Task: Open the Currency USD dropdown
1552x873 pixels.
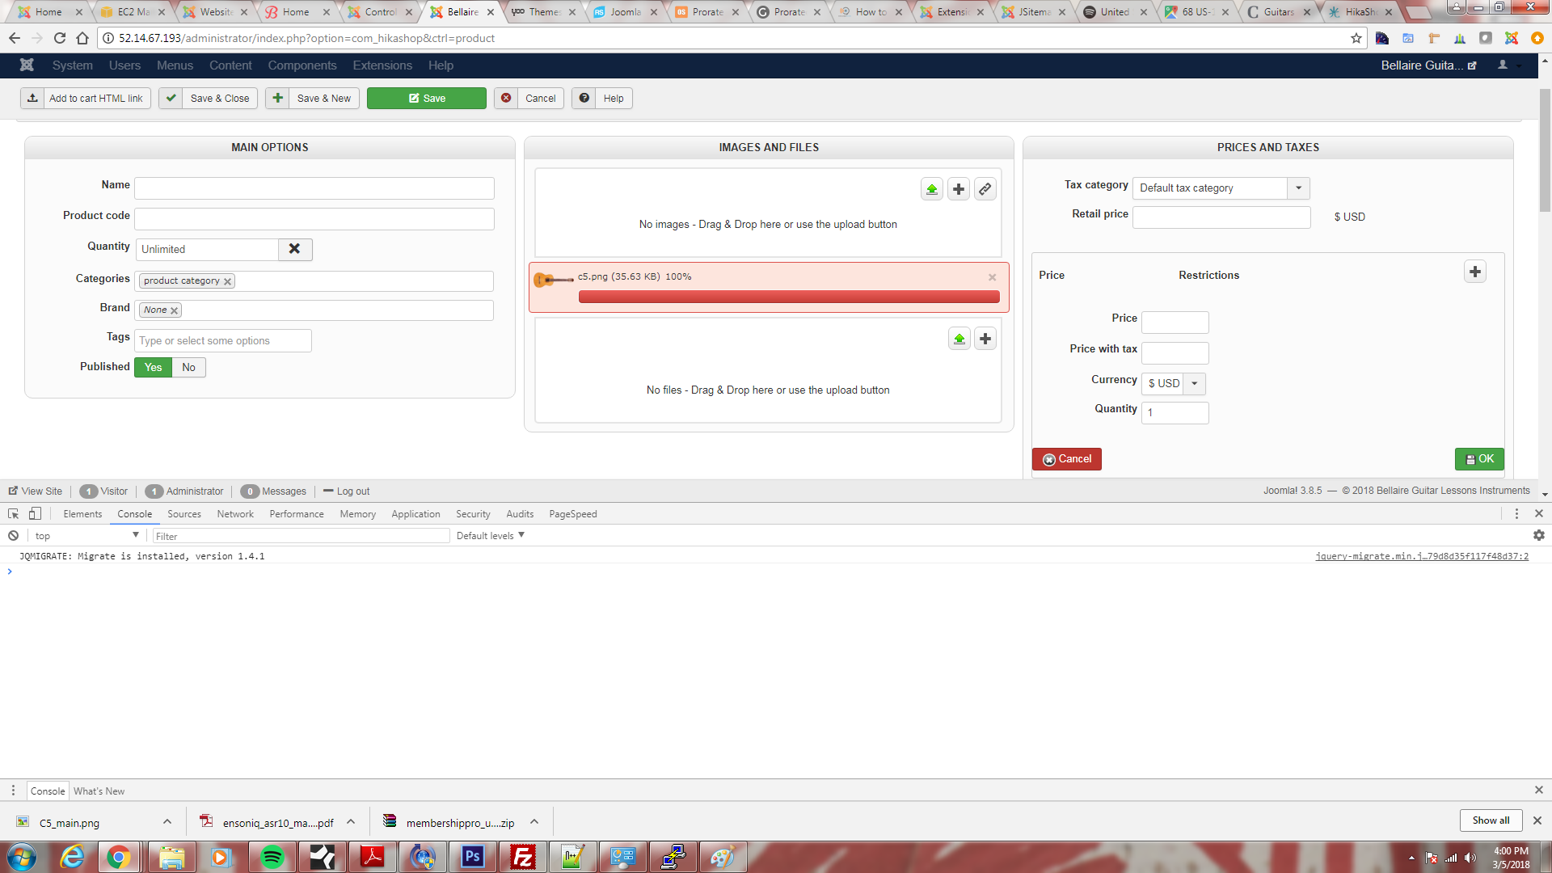Action: [1195, 383]
